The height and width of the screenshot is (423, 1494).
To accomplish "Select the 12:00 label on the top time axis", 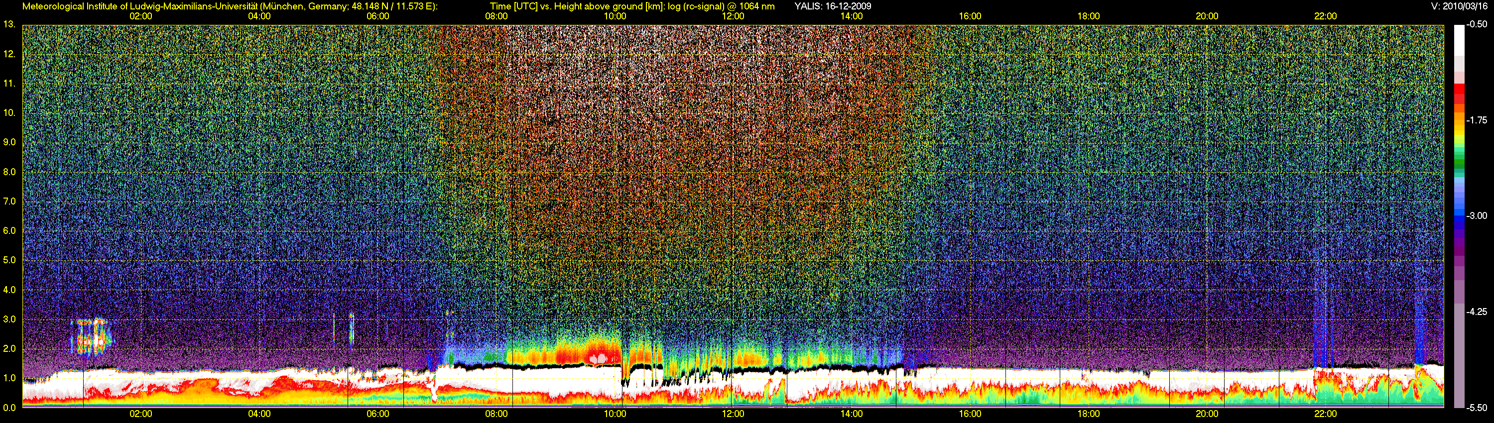I will (733, 16).
